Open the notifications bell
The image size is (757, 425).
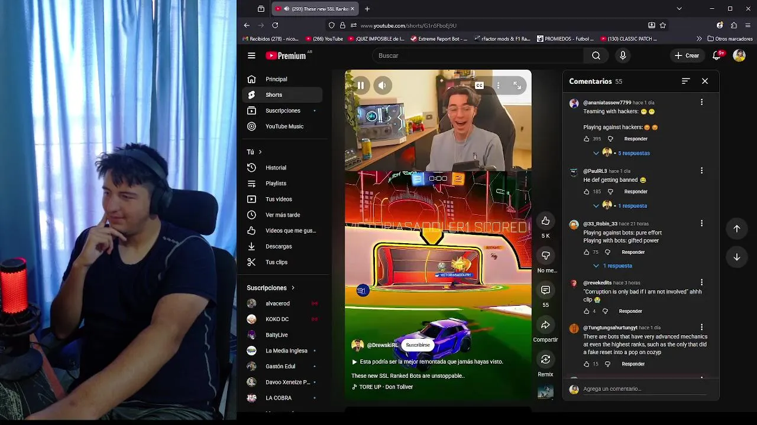coord(716,55)
